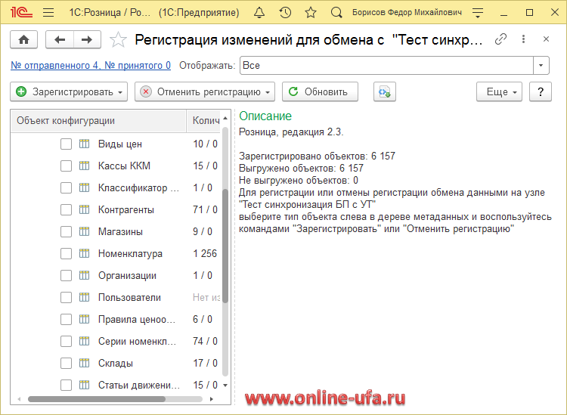Click the Отображать field with value Все

386,66
